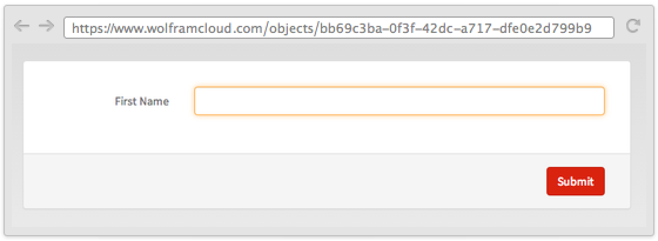Viewport: 658px width, 241px height.
Task: Focus the First Name text field
Action: point(399,101)
